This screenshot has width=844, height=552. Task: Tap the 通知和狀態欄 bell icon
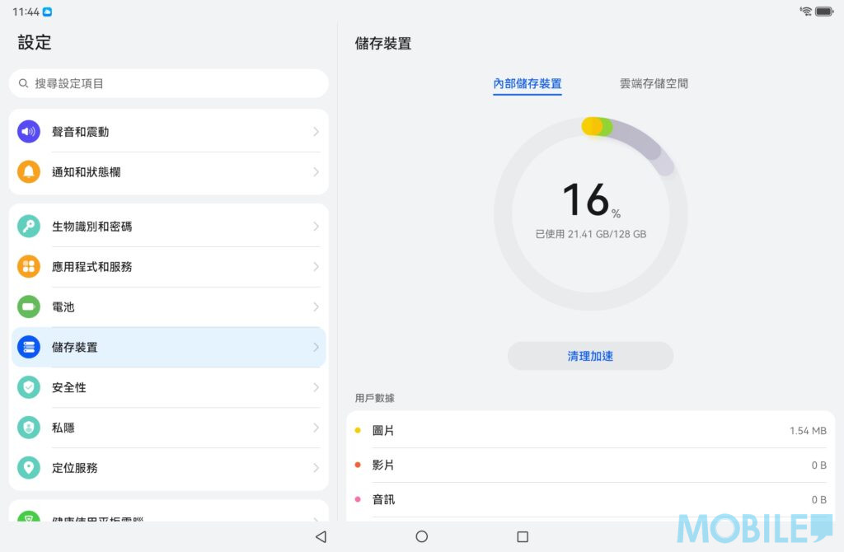point(29,172)
